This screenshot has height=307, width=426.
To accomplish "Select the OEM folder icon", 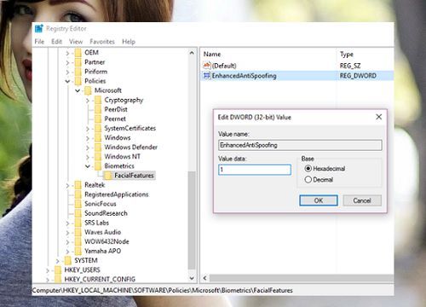I will pyautogui.click(x=78, y=53).
